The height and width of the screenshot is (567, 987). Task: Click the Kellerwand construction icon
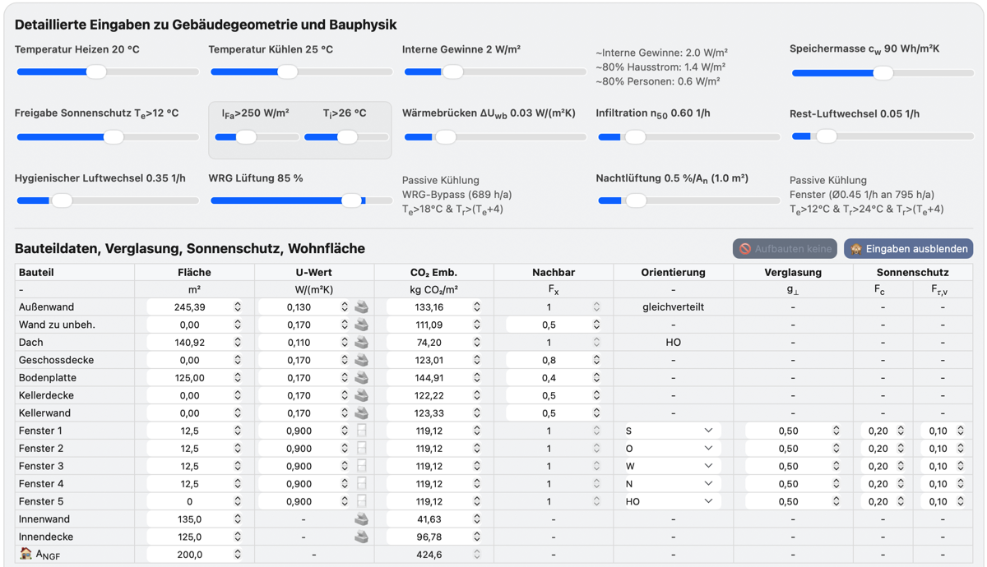click(361, 413)
